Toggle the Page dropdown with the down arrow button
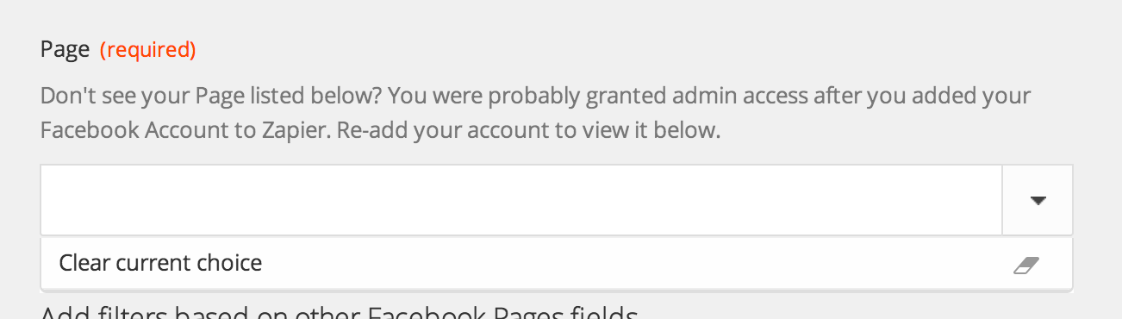Screen dimensions: 1122x319 1038,200
